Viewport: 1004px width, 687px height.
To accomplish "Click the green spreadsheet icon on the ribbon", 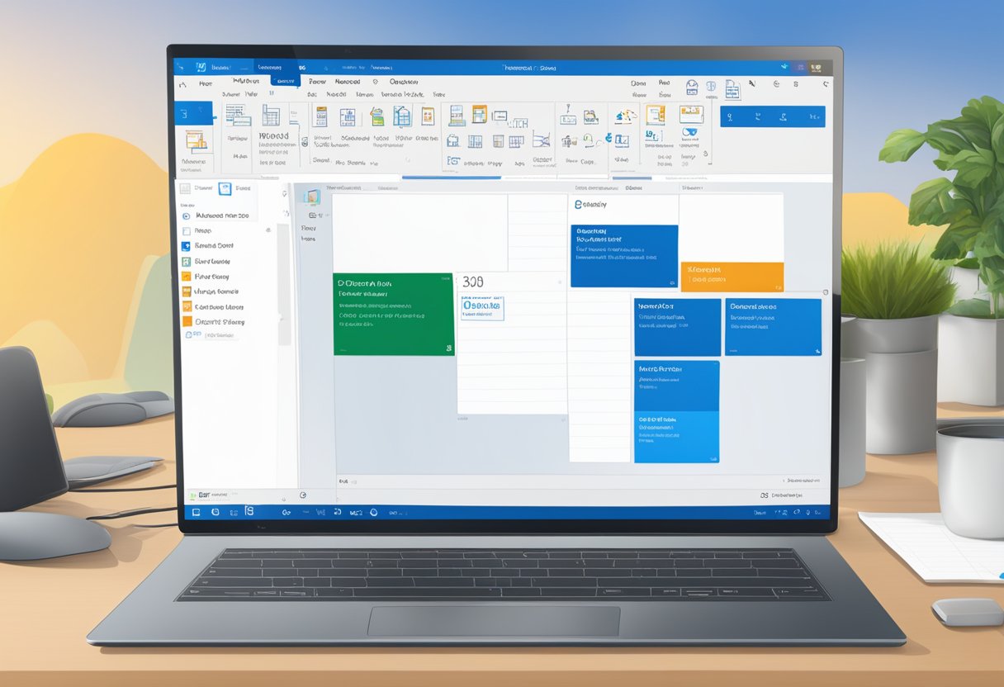I will (376, 116).
